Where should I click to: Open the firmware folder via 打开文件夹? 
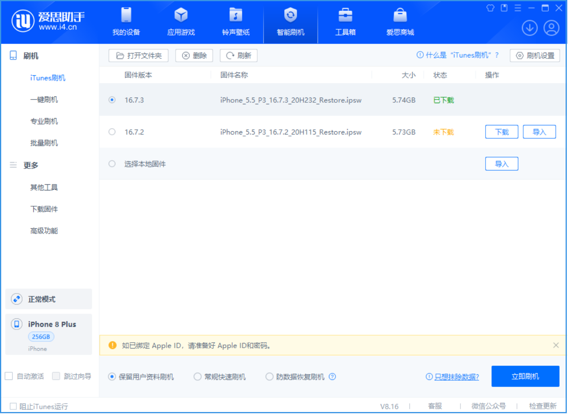(x=138, y=56)
